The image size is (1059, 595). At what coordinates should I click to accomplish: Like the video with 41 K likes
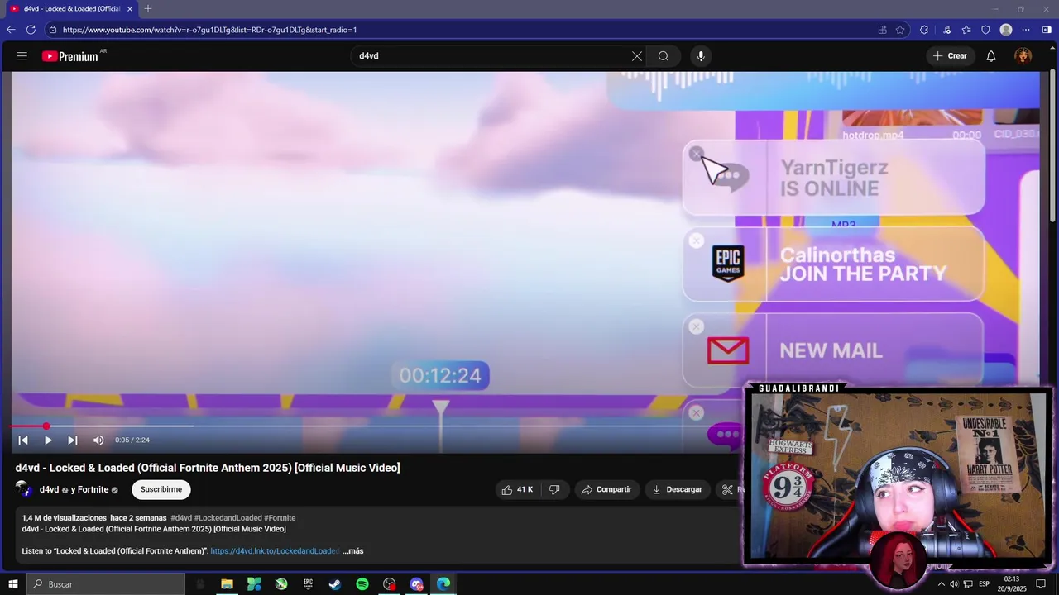519,490
